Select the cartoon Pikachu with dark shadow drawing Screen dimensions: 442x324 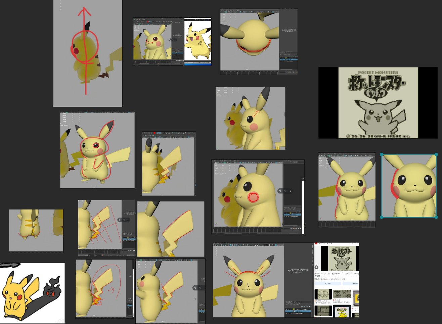point(32,293)
